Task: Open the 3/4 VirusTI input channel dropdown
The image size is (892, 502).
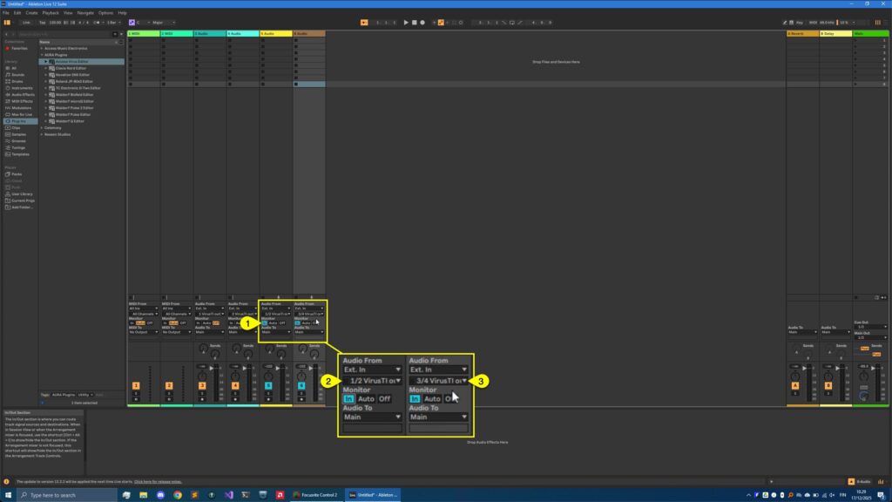Action: pyautogui.click(x=440, y=380)
